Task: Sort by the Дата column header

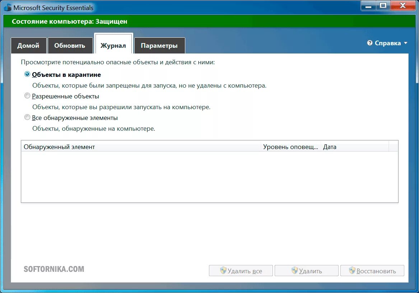Action: click(x=355, y=147)
